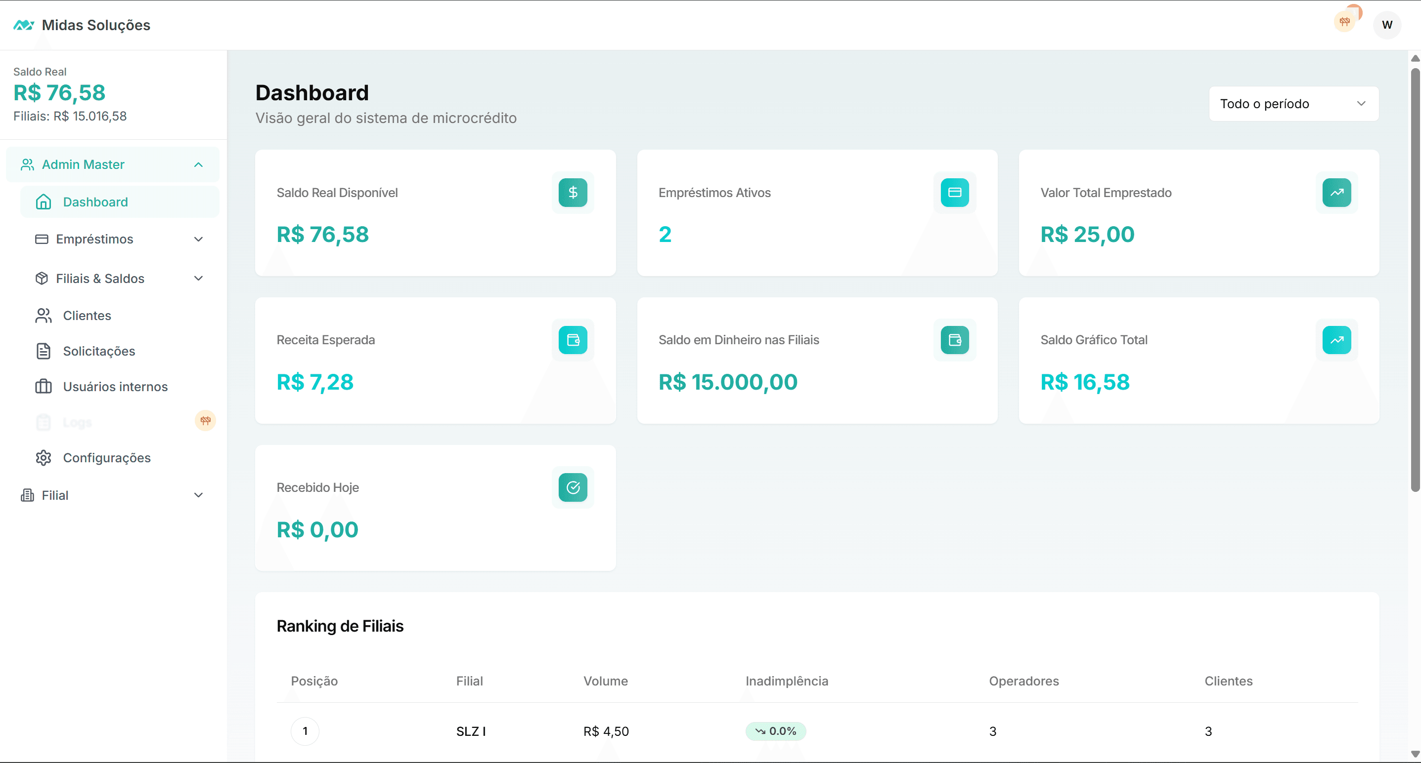Open the Configurações settings page

106,458
